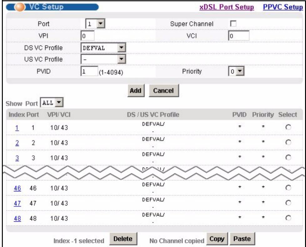
Task: Select radio button for index 2 row
Action: (x=288, y=142)
